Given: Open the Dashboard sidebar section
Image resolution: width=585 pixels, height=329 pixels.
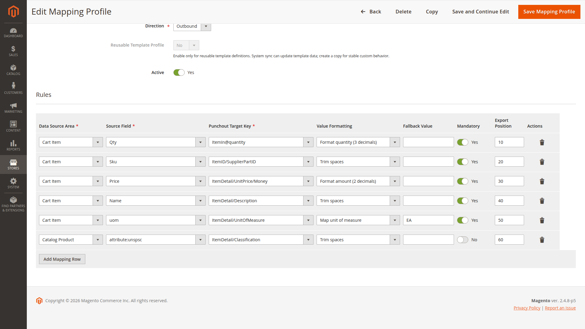Looking at the screenshot, I should 13,33.
